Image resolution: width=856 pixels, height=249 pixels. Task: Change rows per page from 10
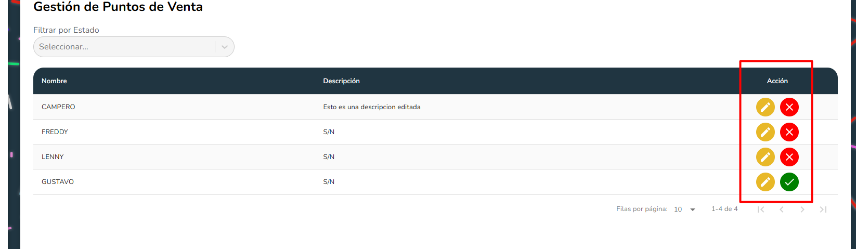[x=685, y=209]
